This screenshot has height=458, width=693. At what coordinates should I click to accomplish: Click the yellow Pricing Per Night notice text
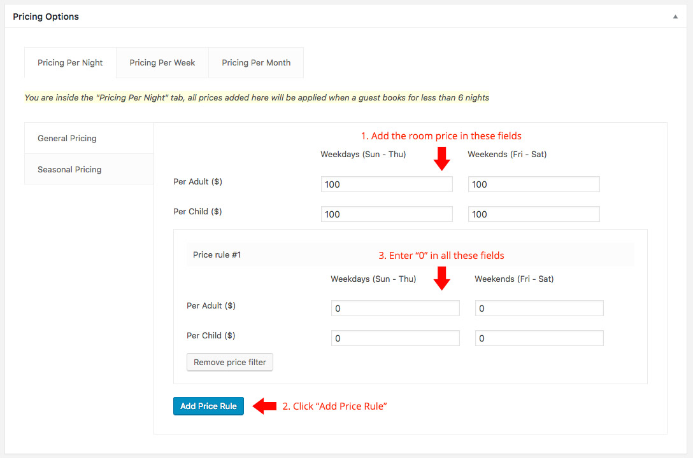point(257,97)
